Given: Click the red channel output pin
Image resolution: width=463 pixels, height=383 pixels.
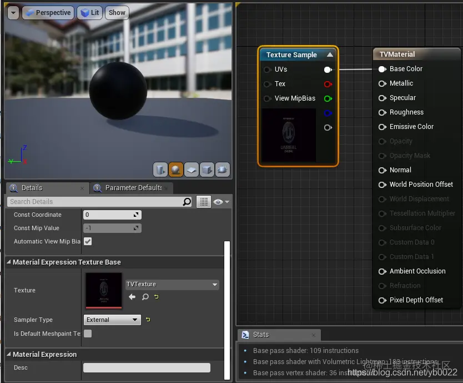Looking at the screenshot, I should [328, 84].
